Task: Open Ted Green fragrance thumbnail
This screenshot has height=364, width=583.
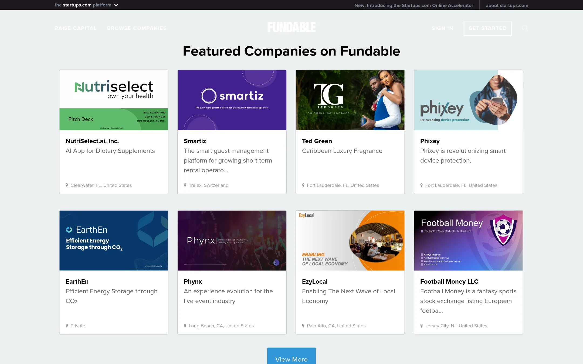Action: click(350, 100)
